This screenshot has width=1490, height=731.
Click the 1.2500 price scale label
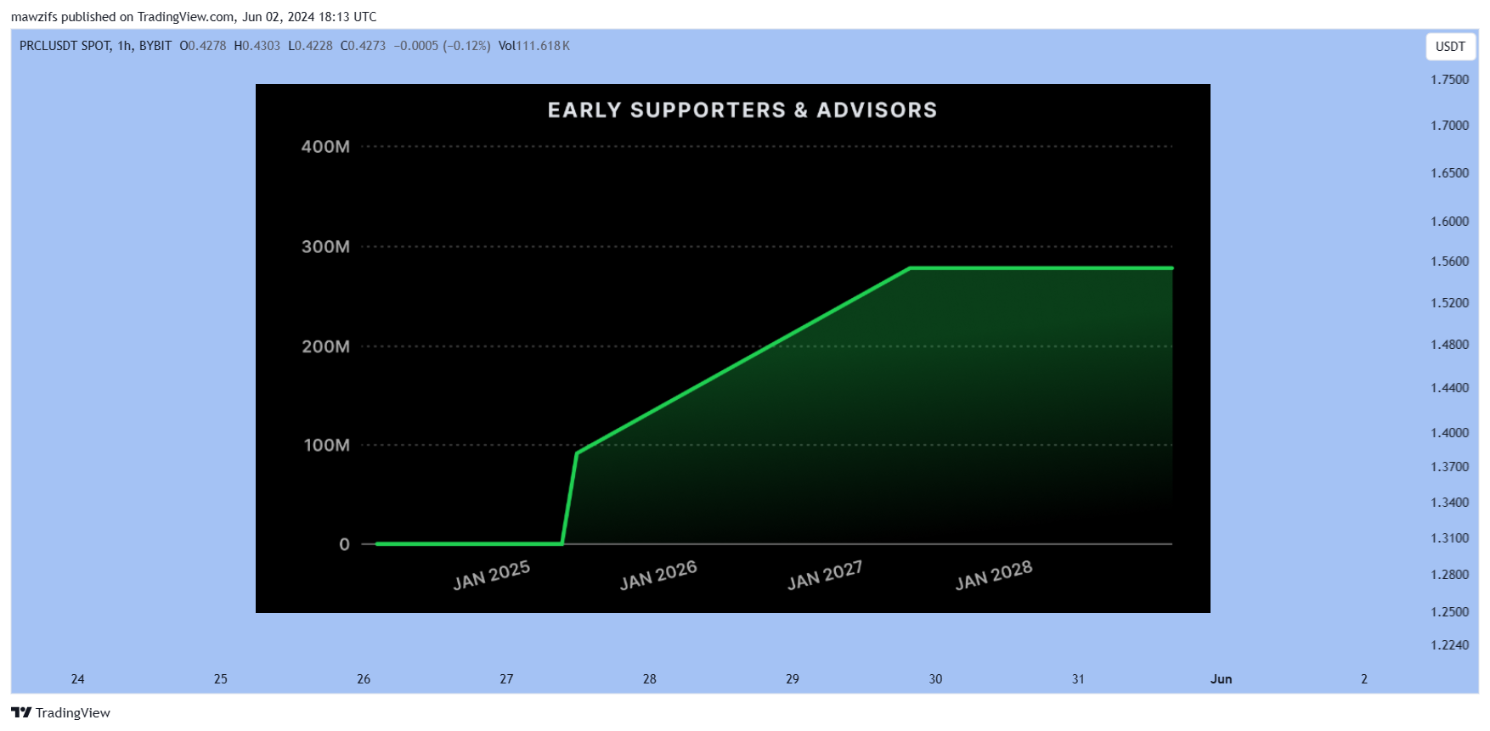click(1450, 612)
